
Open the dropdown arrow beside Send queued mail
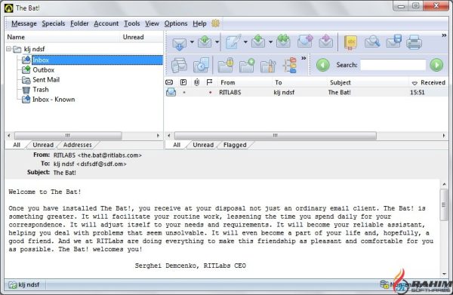217,42
